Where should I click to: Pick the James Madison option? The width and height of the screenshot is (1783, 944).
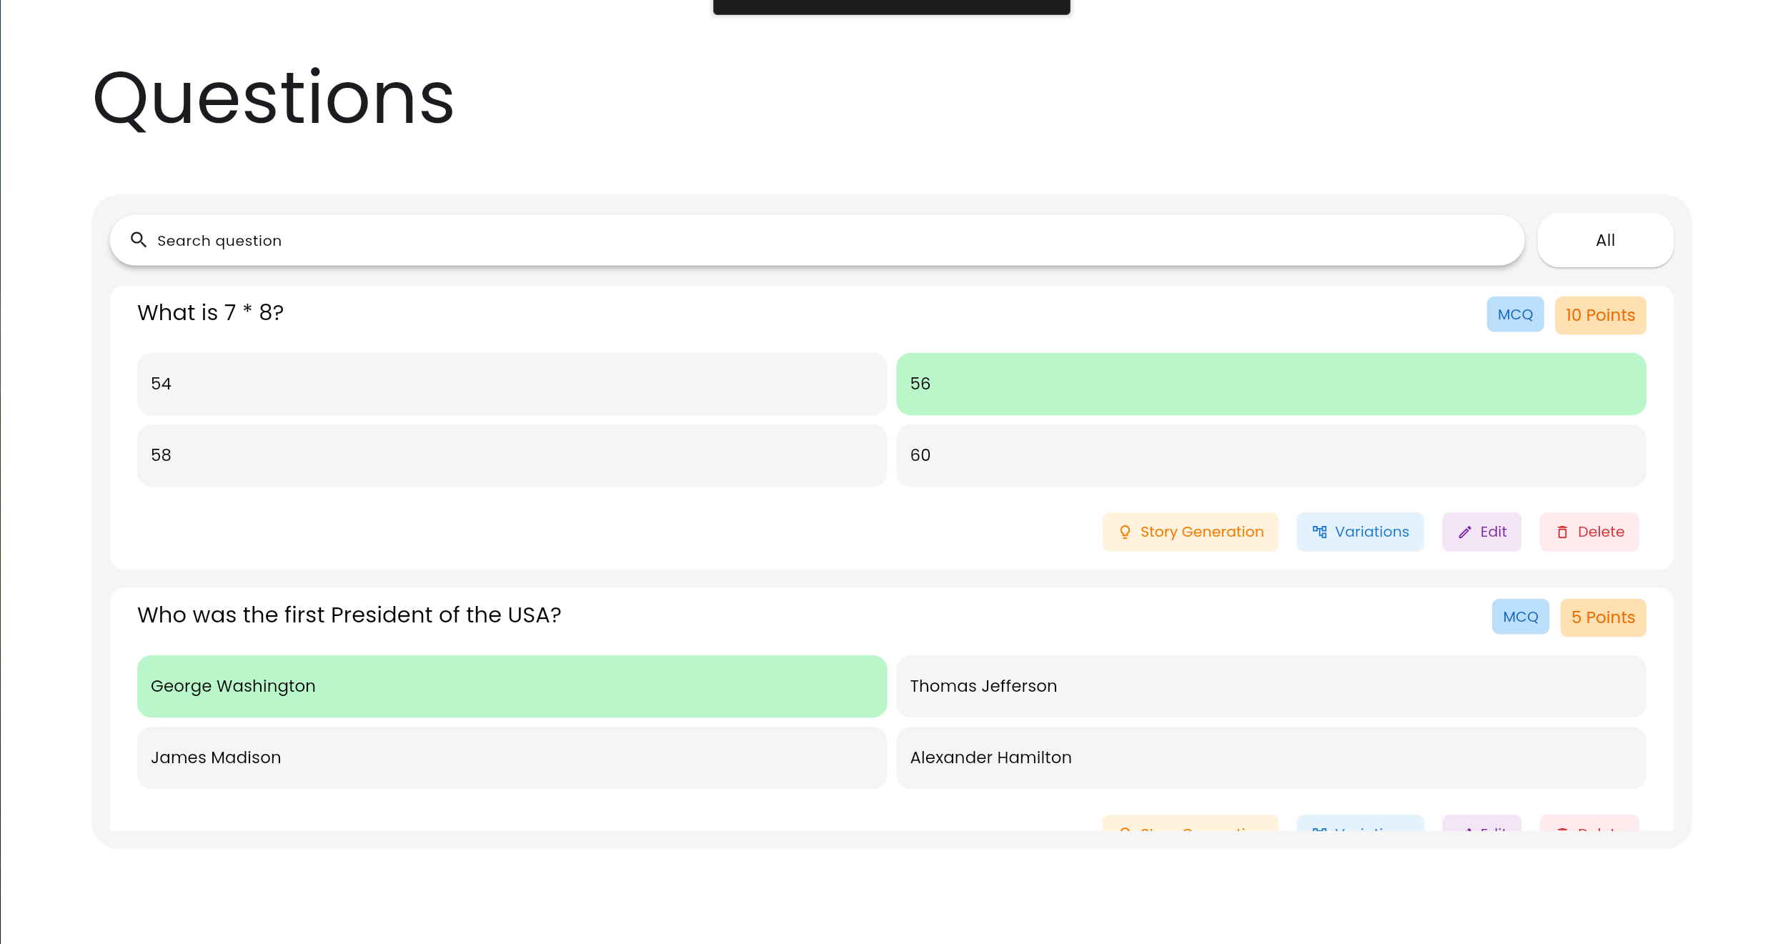click(511, 757)
